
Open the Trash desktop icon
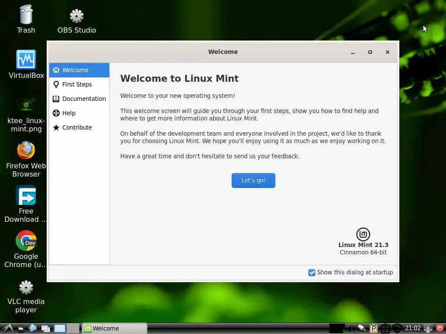coord(26,19)
